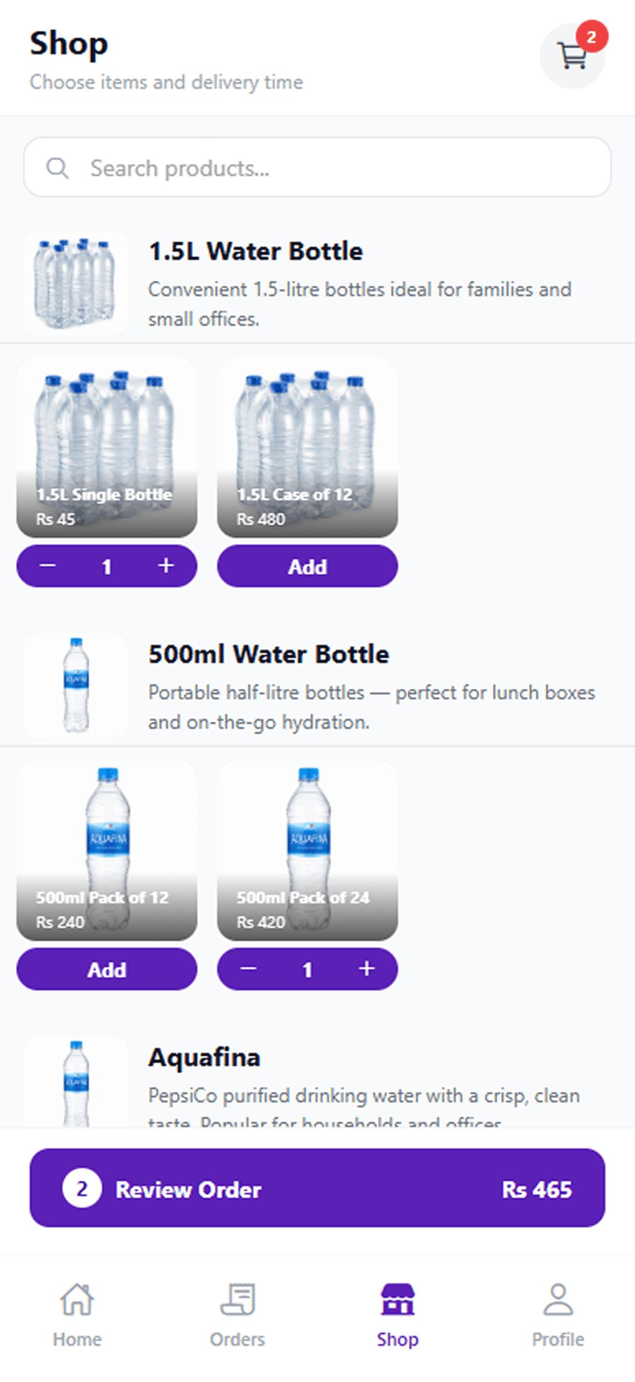The width and height of the screenshot is (635, 1382).
Task: Focus the Search products field
Action: (317, 167)
